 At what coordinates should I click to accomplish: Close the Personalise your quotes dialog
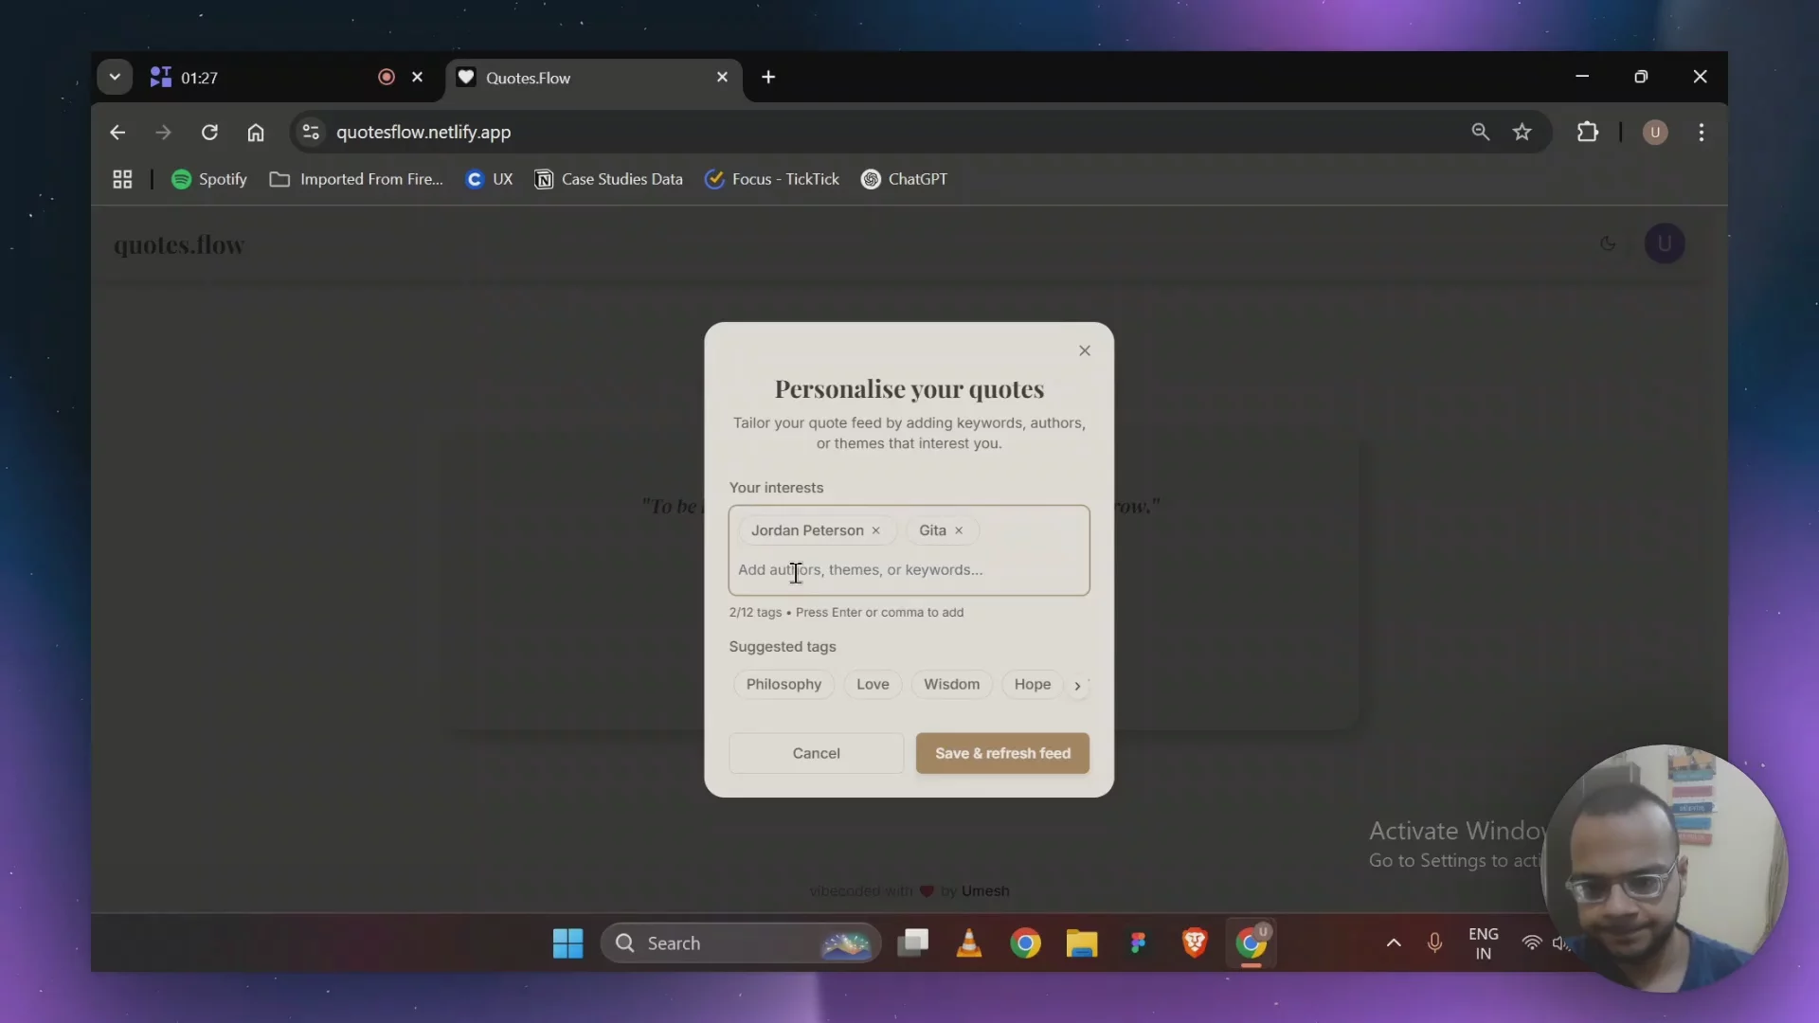tap(1085, 350)
